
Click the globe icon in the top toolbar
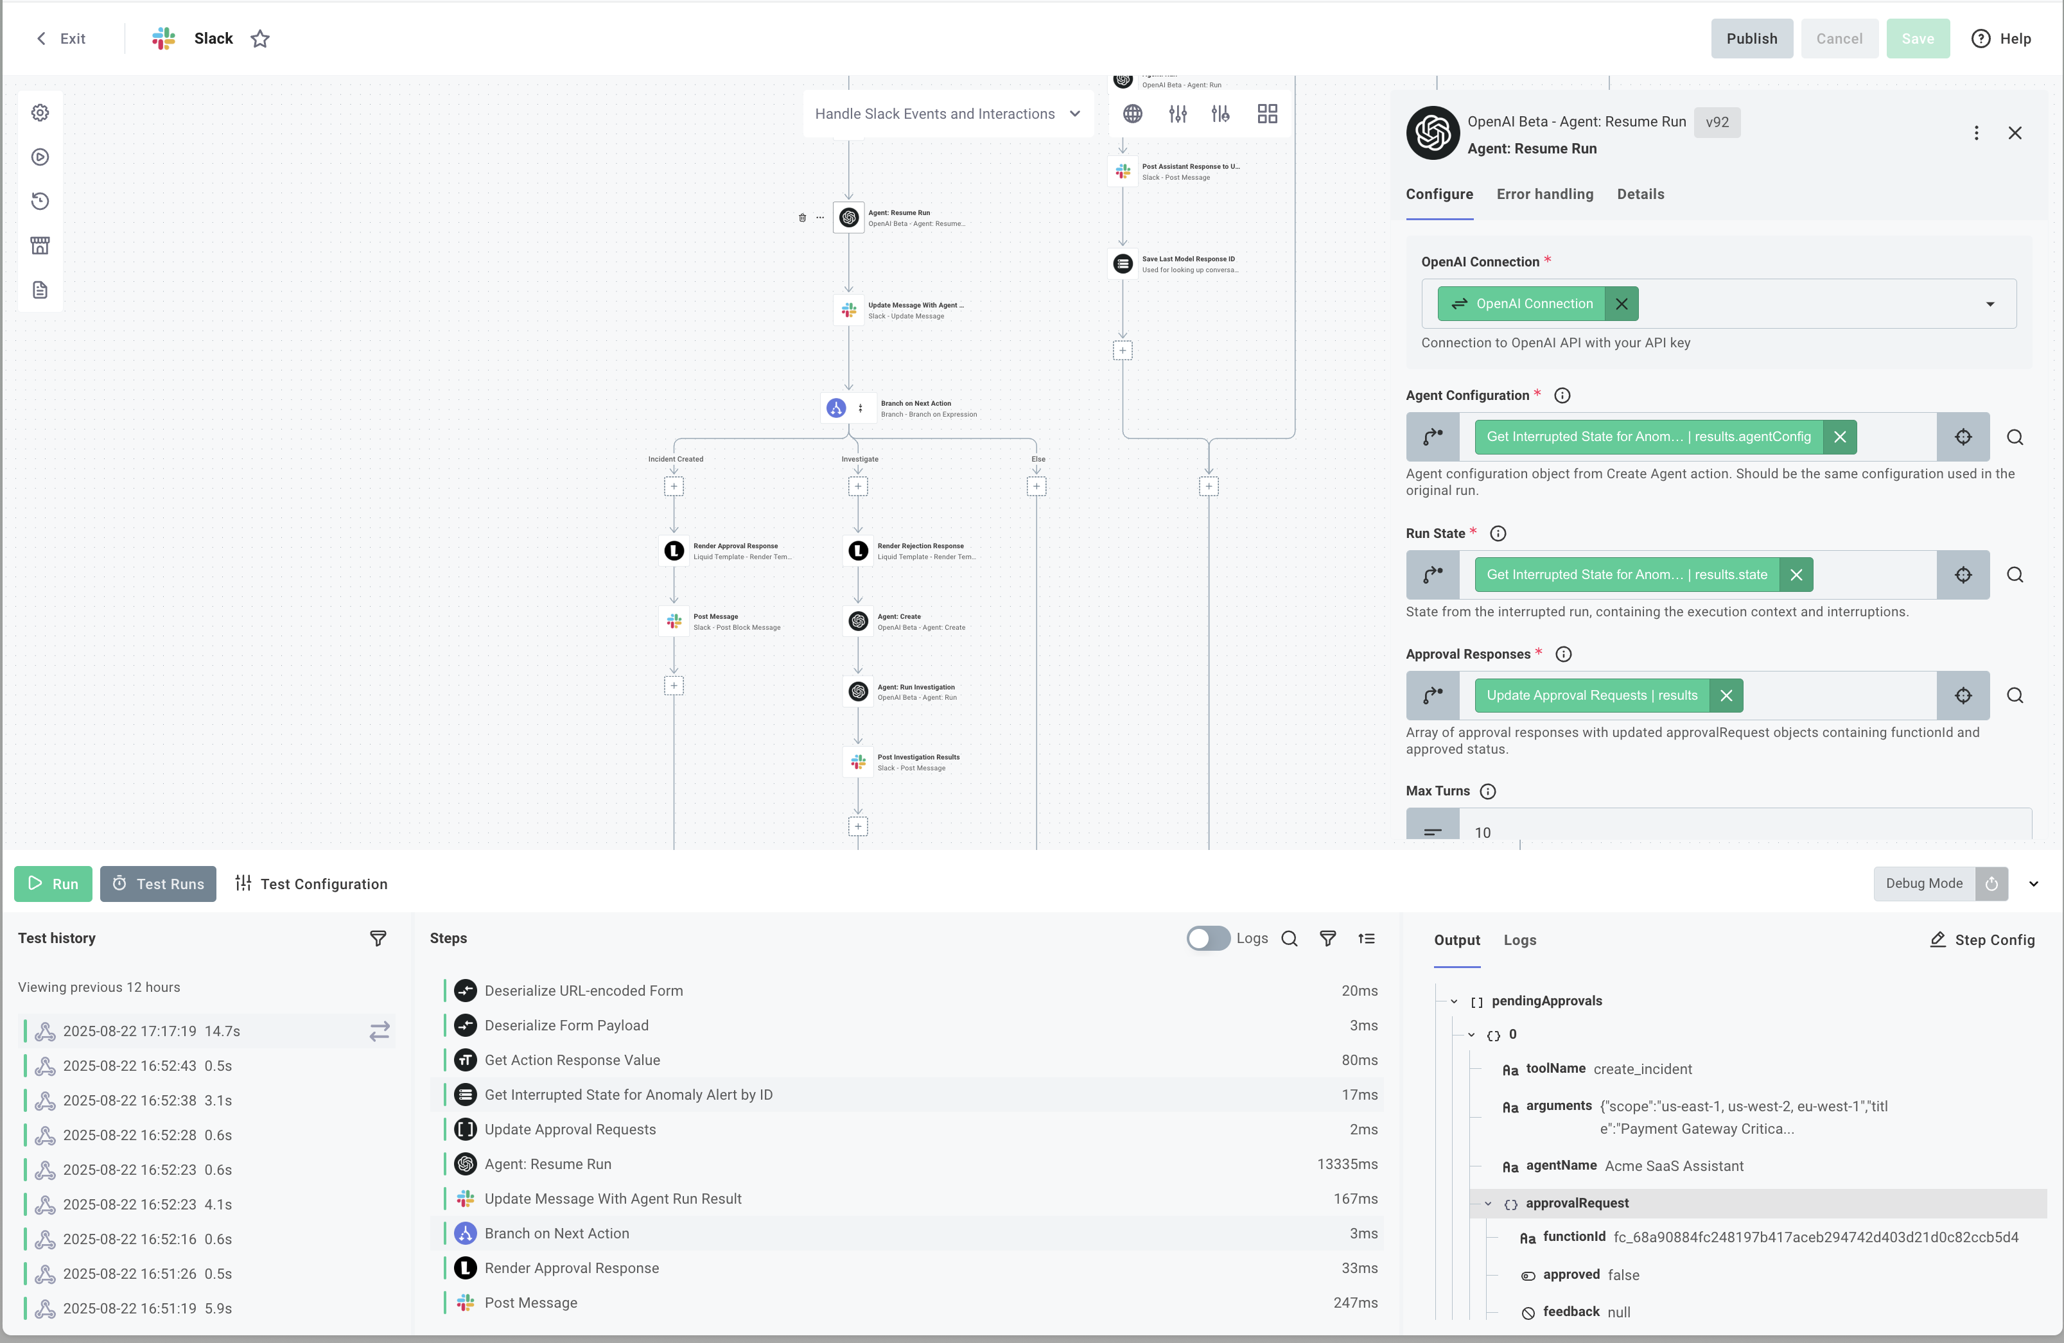(x=1132, y=113)
